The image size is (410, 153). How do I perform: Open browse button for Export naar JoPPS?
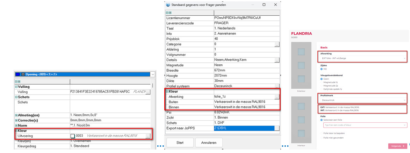click(x=277, y=128)
